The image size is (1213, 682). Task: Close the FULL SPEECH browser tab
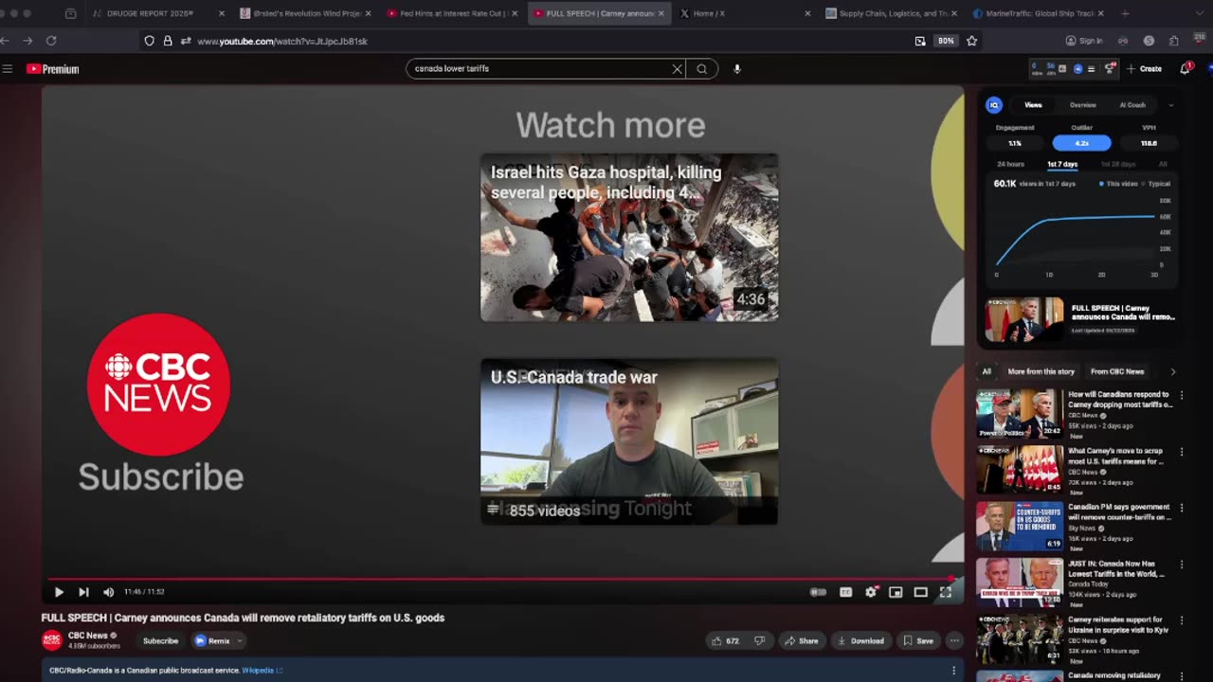click(x=661, y=13)
